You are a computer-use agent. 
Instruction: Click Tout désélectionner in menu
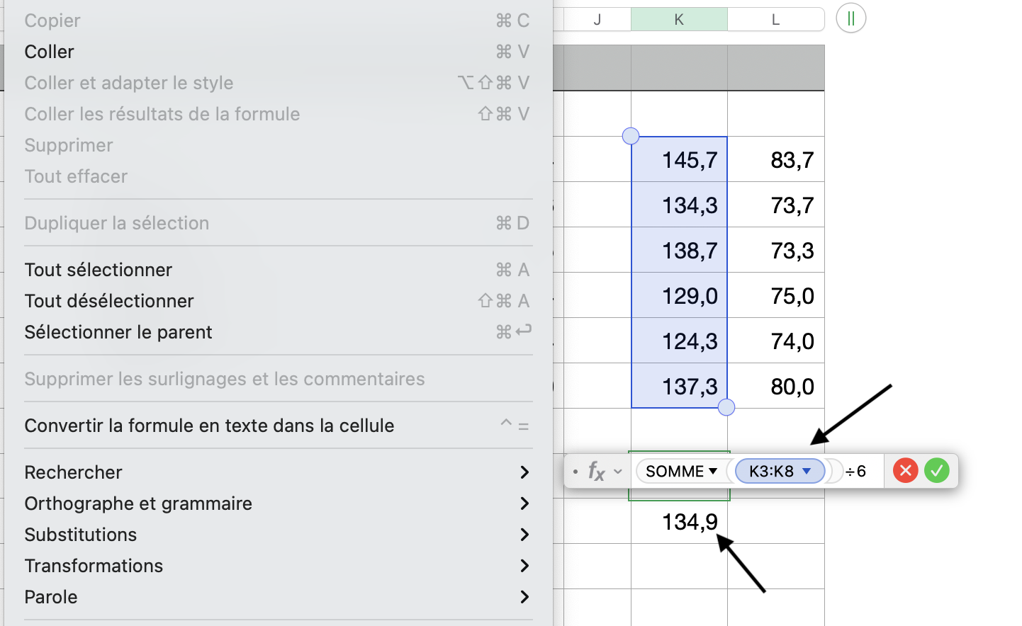[x=109, y=301]
